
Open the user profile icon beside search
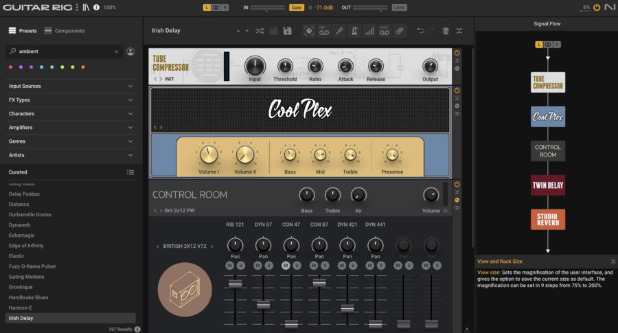[130, 51]
